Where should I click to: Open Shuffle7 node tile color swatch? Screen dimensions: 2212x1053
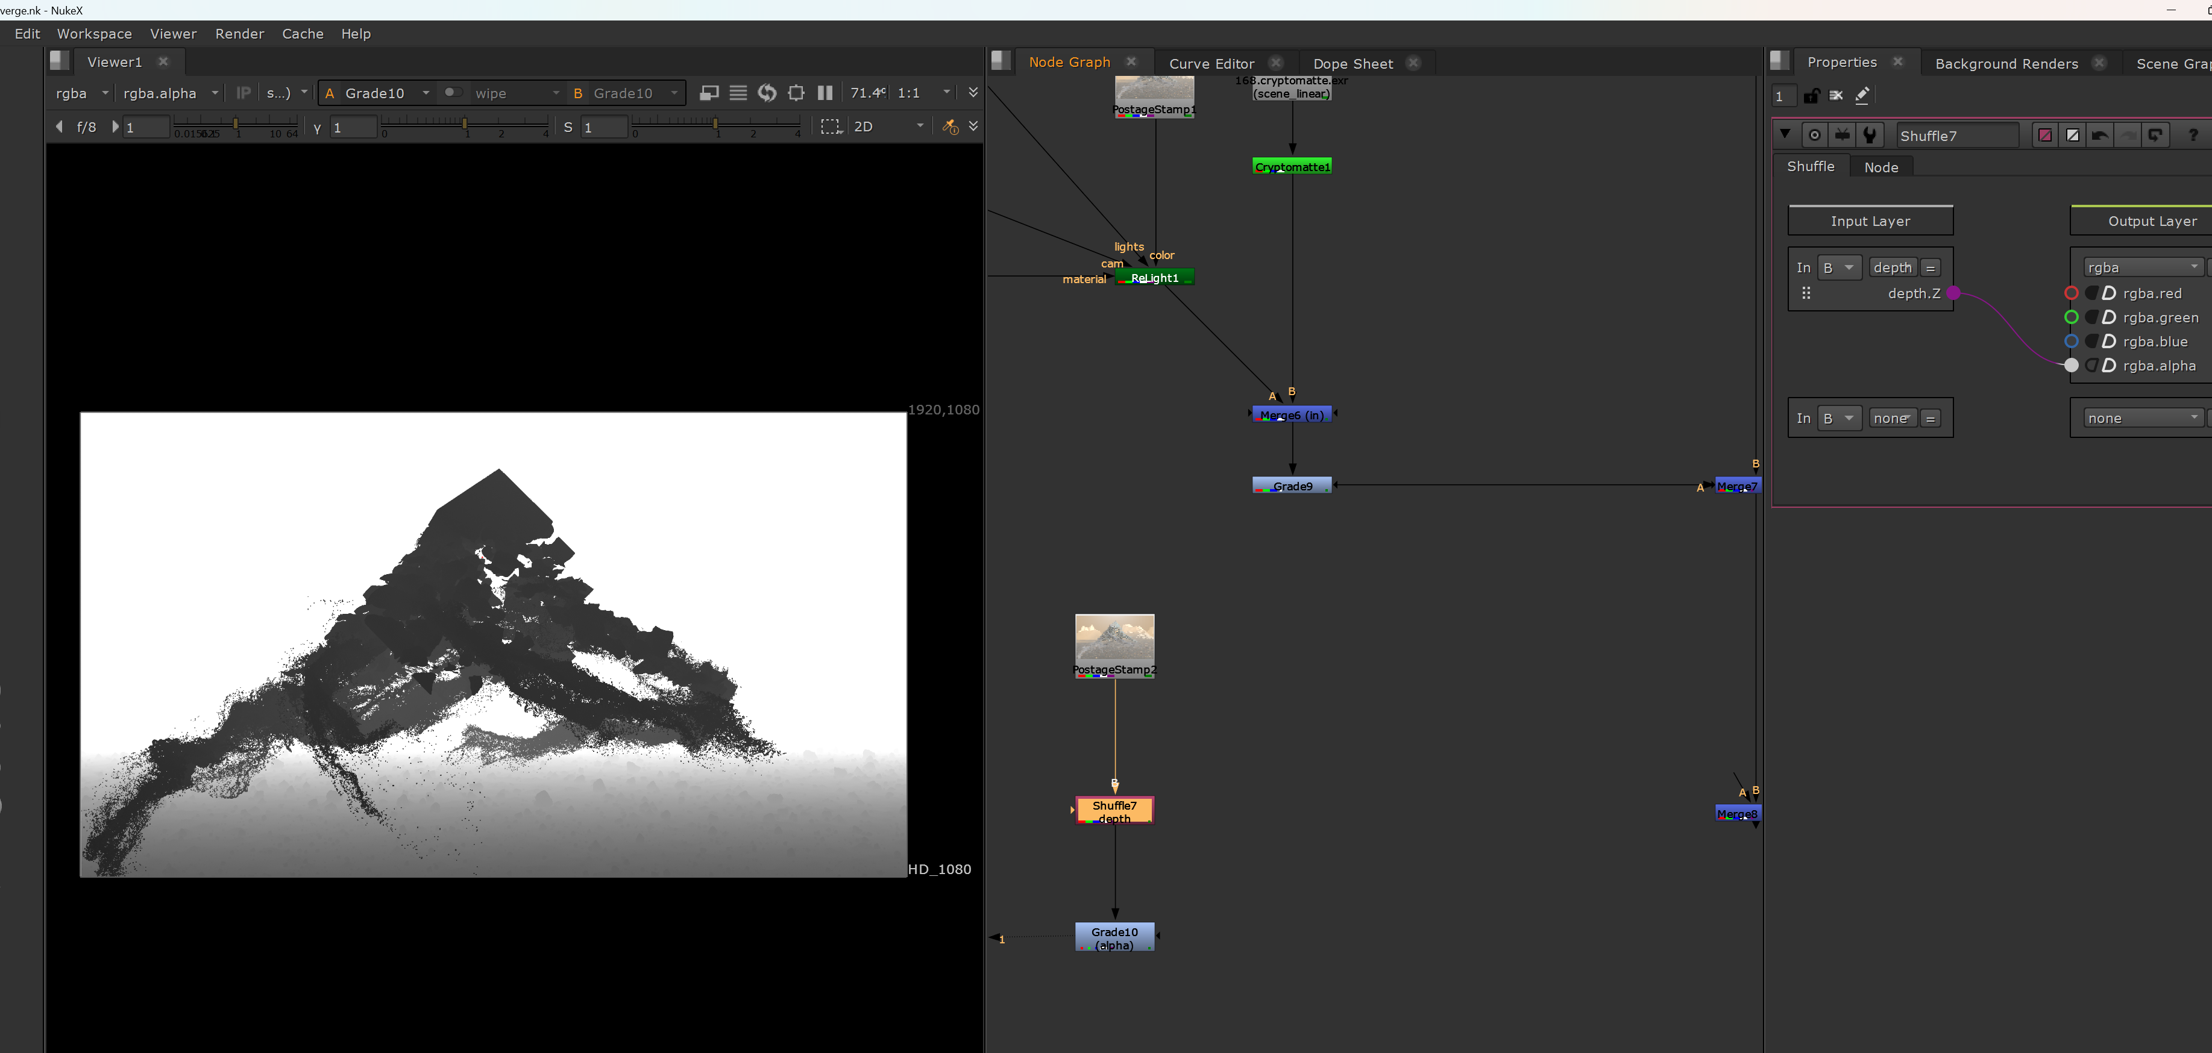pos(2046,135)
